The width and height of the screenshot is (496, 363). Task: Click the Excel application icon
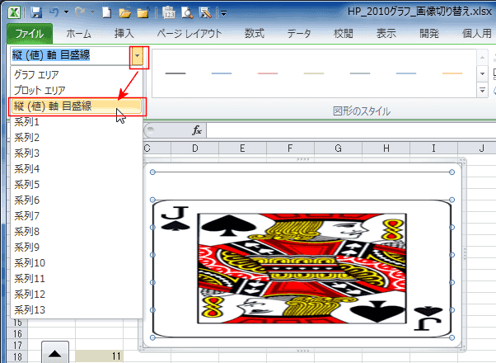[x=14, y=12]
